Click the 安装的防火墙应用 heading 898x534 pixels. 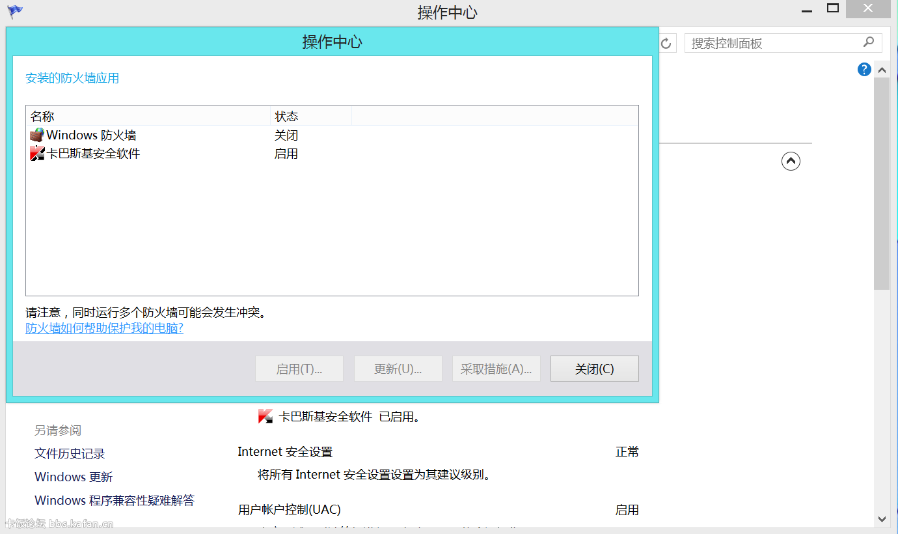(x=72, y=78)
